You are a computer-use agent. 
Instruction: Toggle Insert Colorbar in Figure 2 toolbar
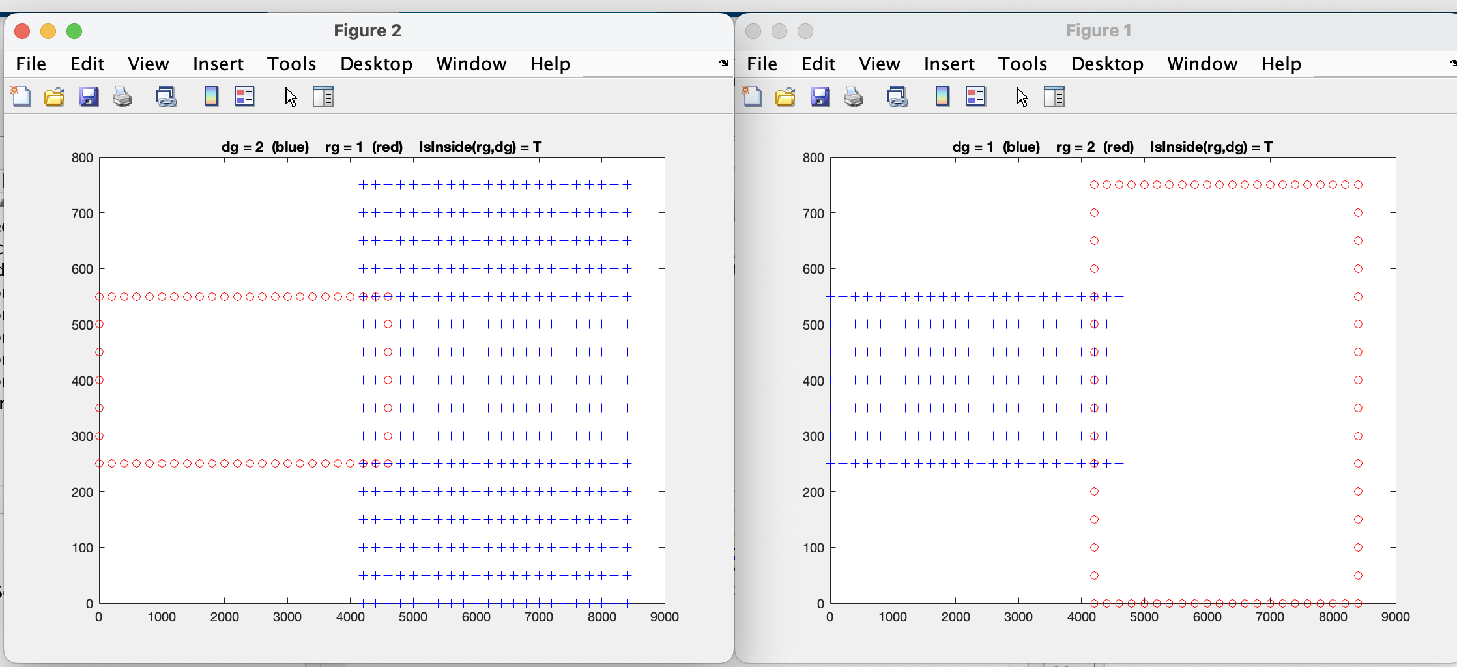[x=211, y=97]
